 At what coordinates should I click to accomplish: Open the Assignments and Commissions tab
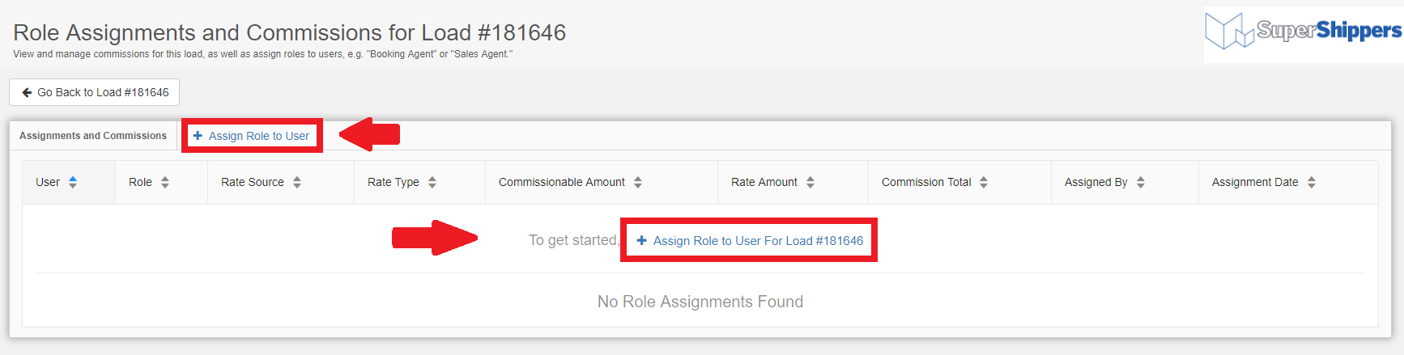pyautogui.click(x=93, y=136)
